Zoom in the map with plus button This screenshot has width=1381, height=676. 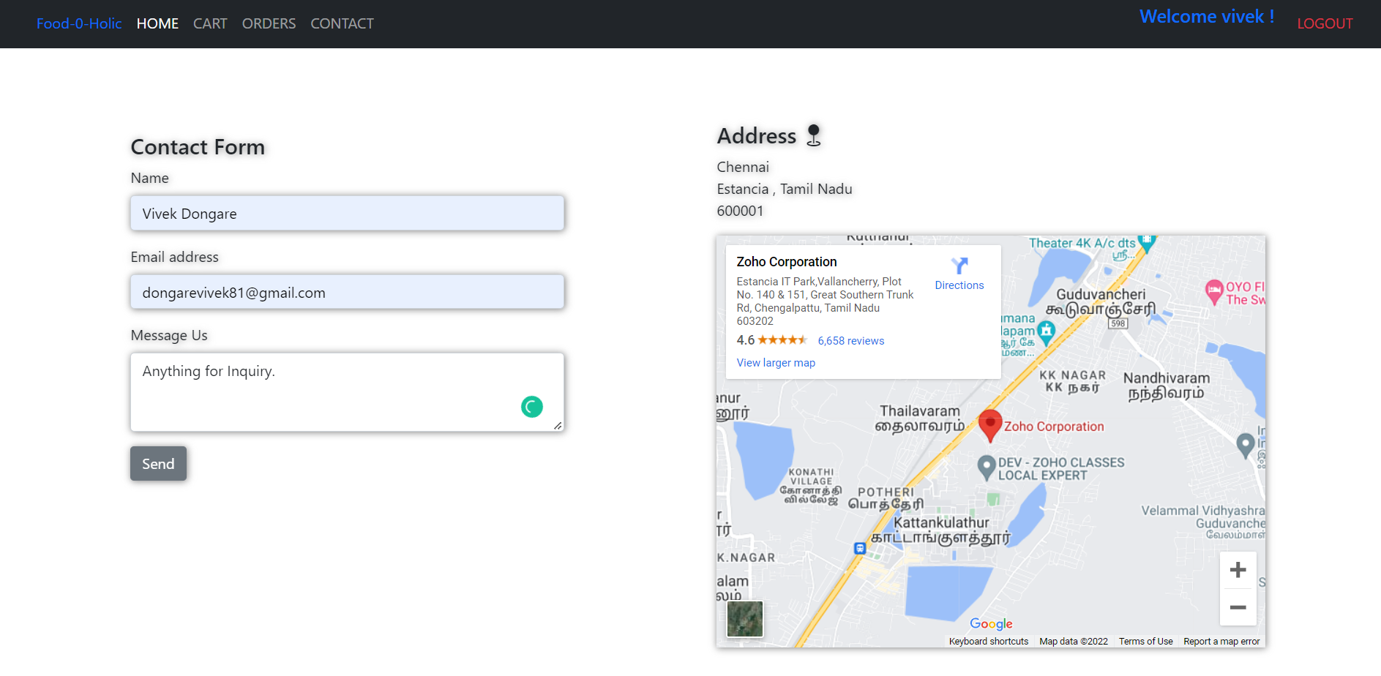1238,570
